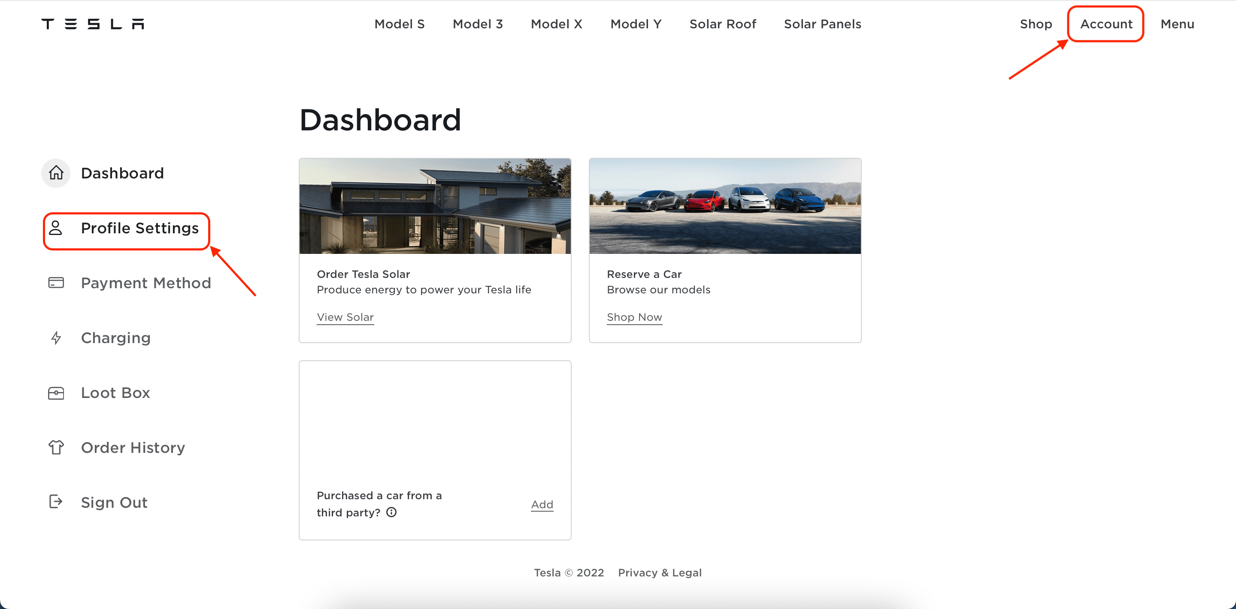Select Order History label in sidebar
The image size is (1236, 609).
click(133, 448)
